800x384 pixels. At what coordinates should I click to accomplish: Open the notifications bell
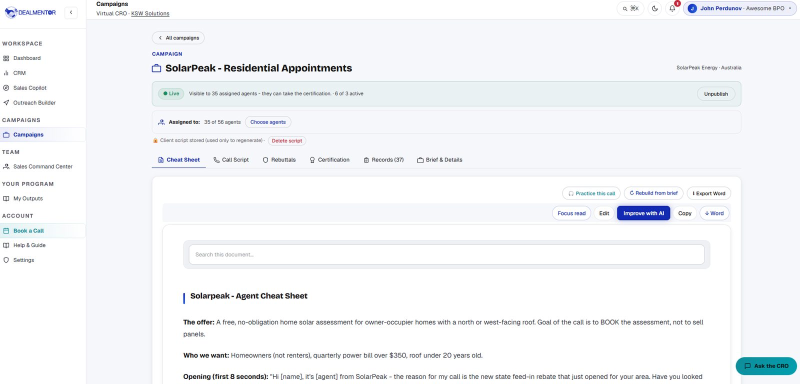[672, 8]
